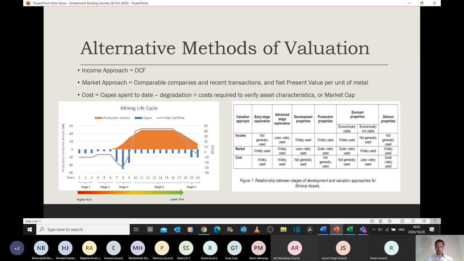Select participant NB Nomvula avatar
The width and height of the screenshot is (464, 261).
tap(41, 248)
